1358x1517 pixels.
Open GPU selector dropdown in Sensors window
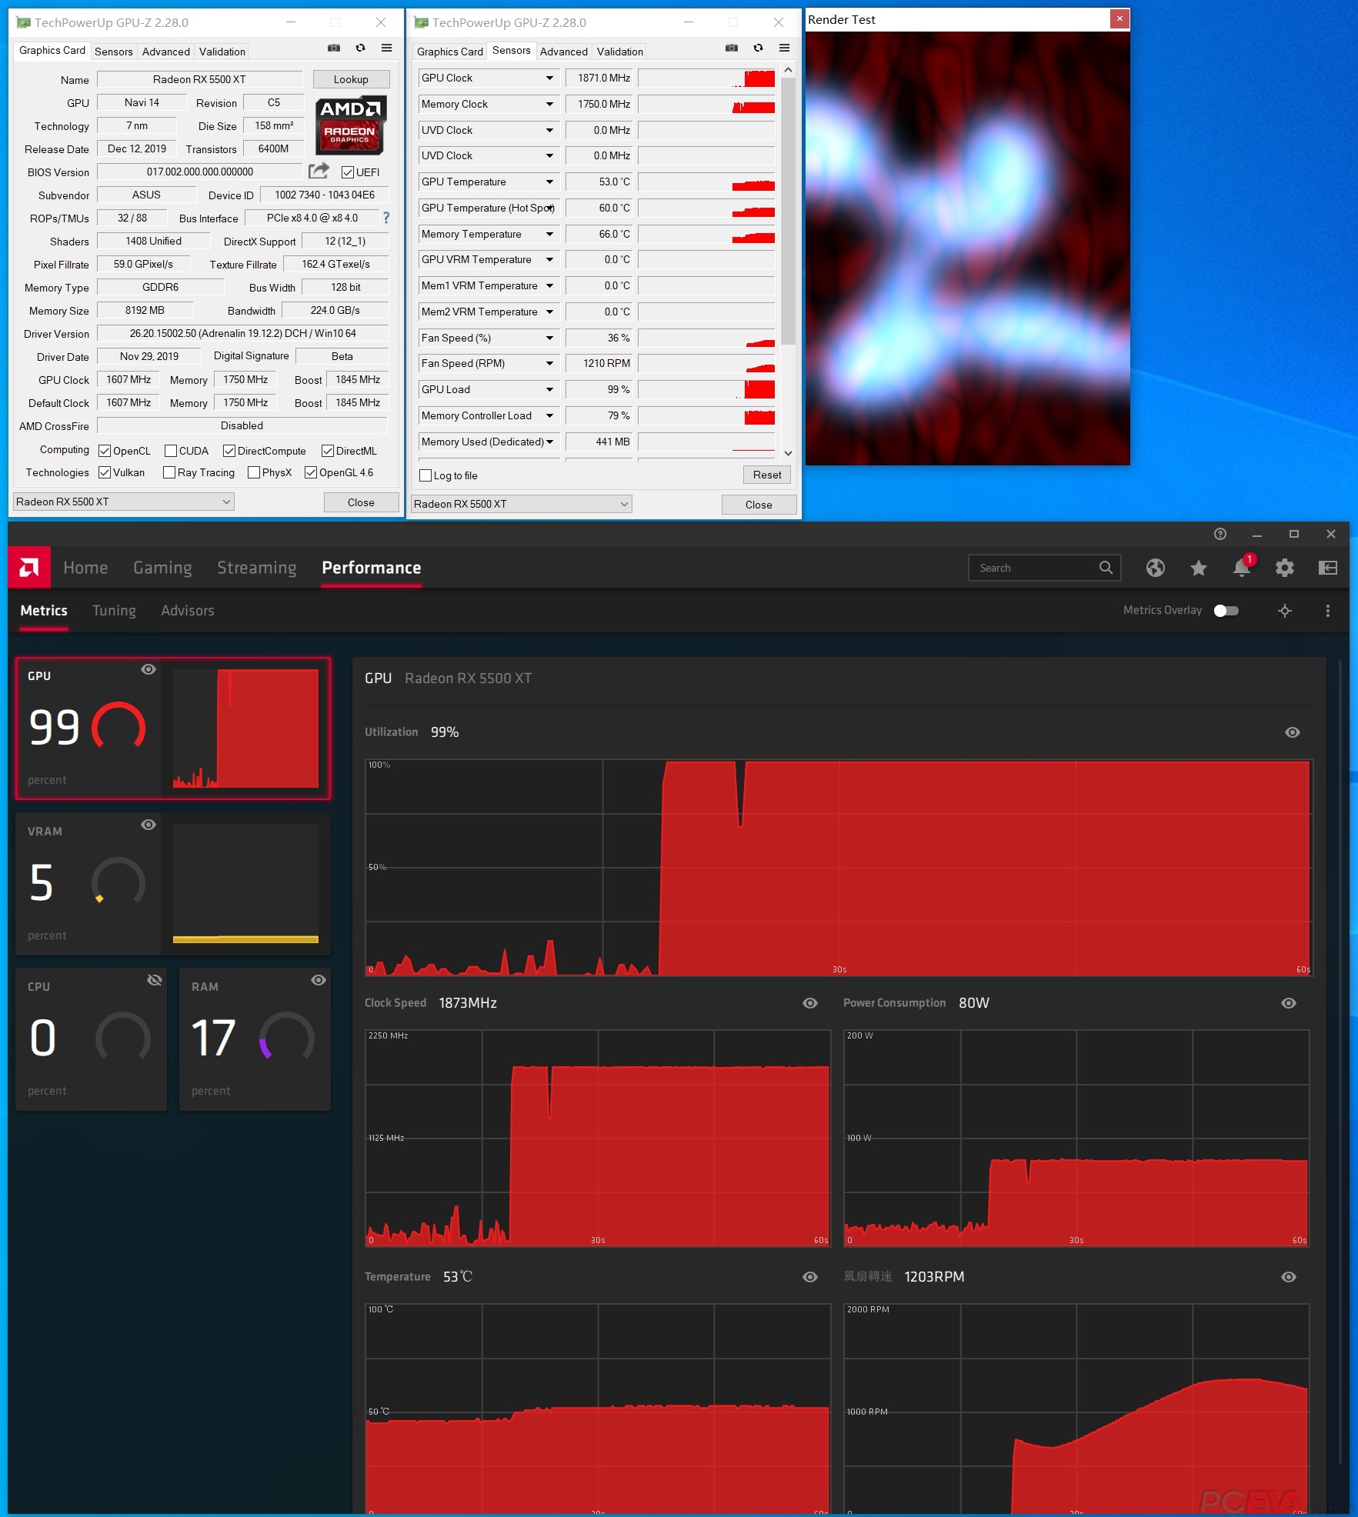[522, 504]
